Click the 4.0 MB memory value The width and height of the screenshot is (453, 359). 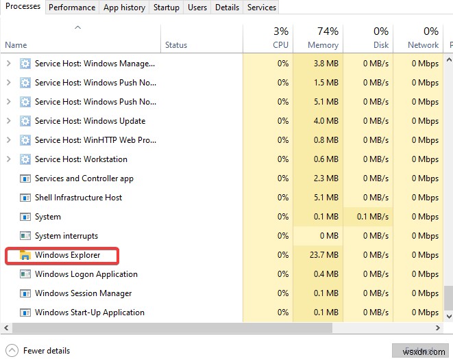(x=326, y=121)
